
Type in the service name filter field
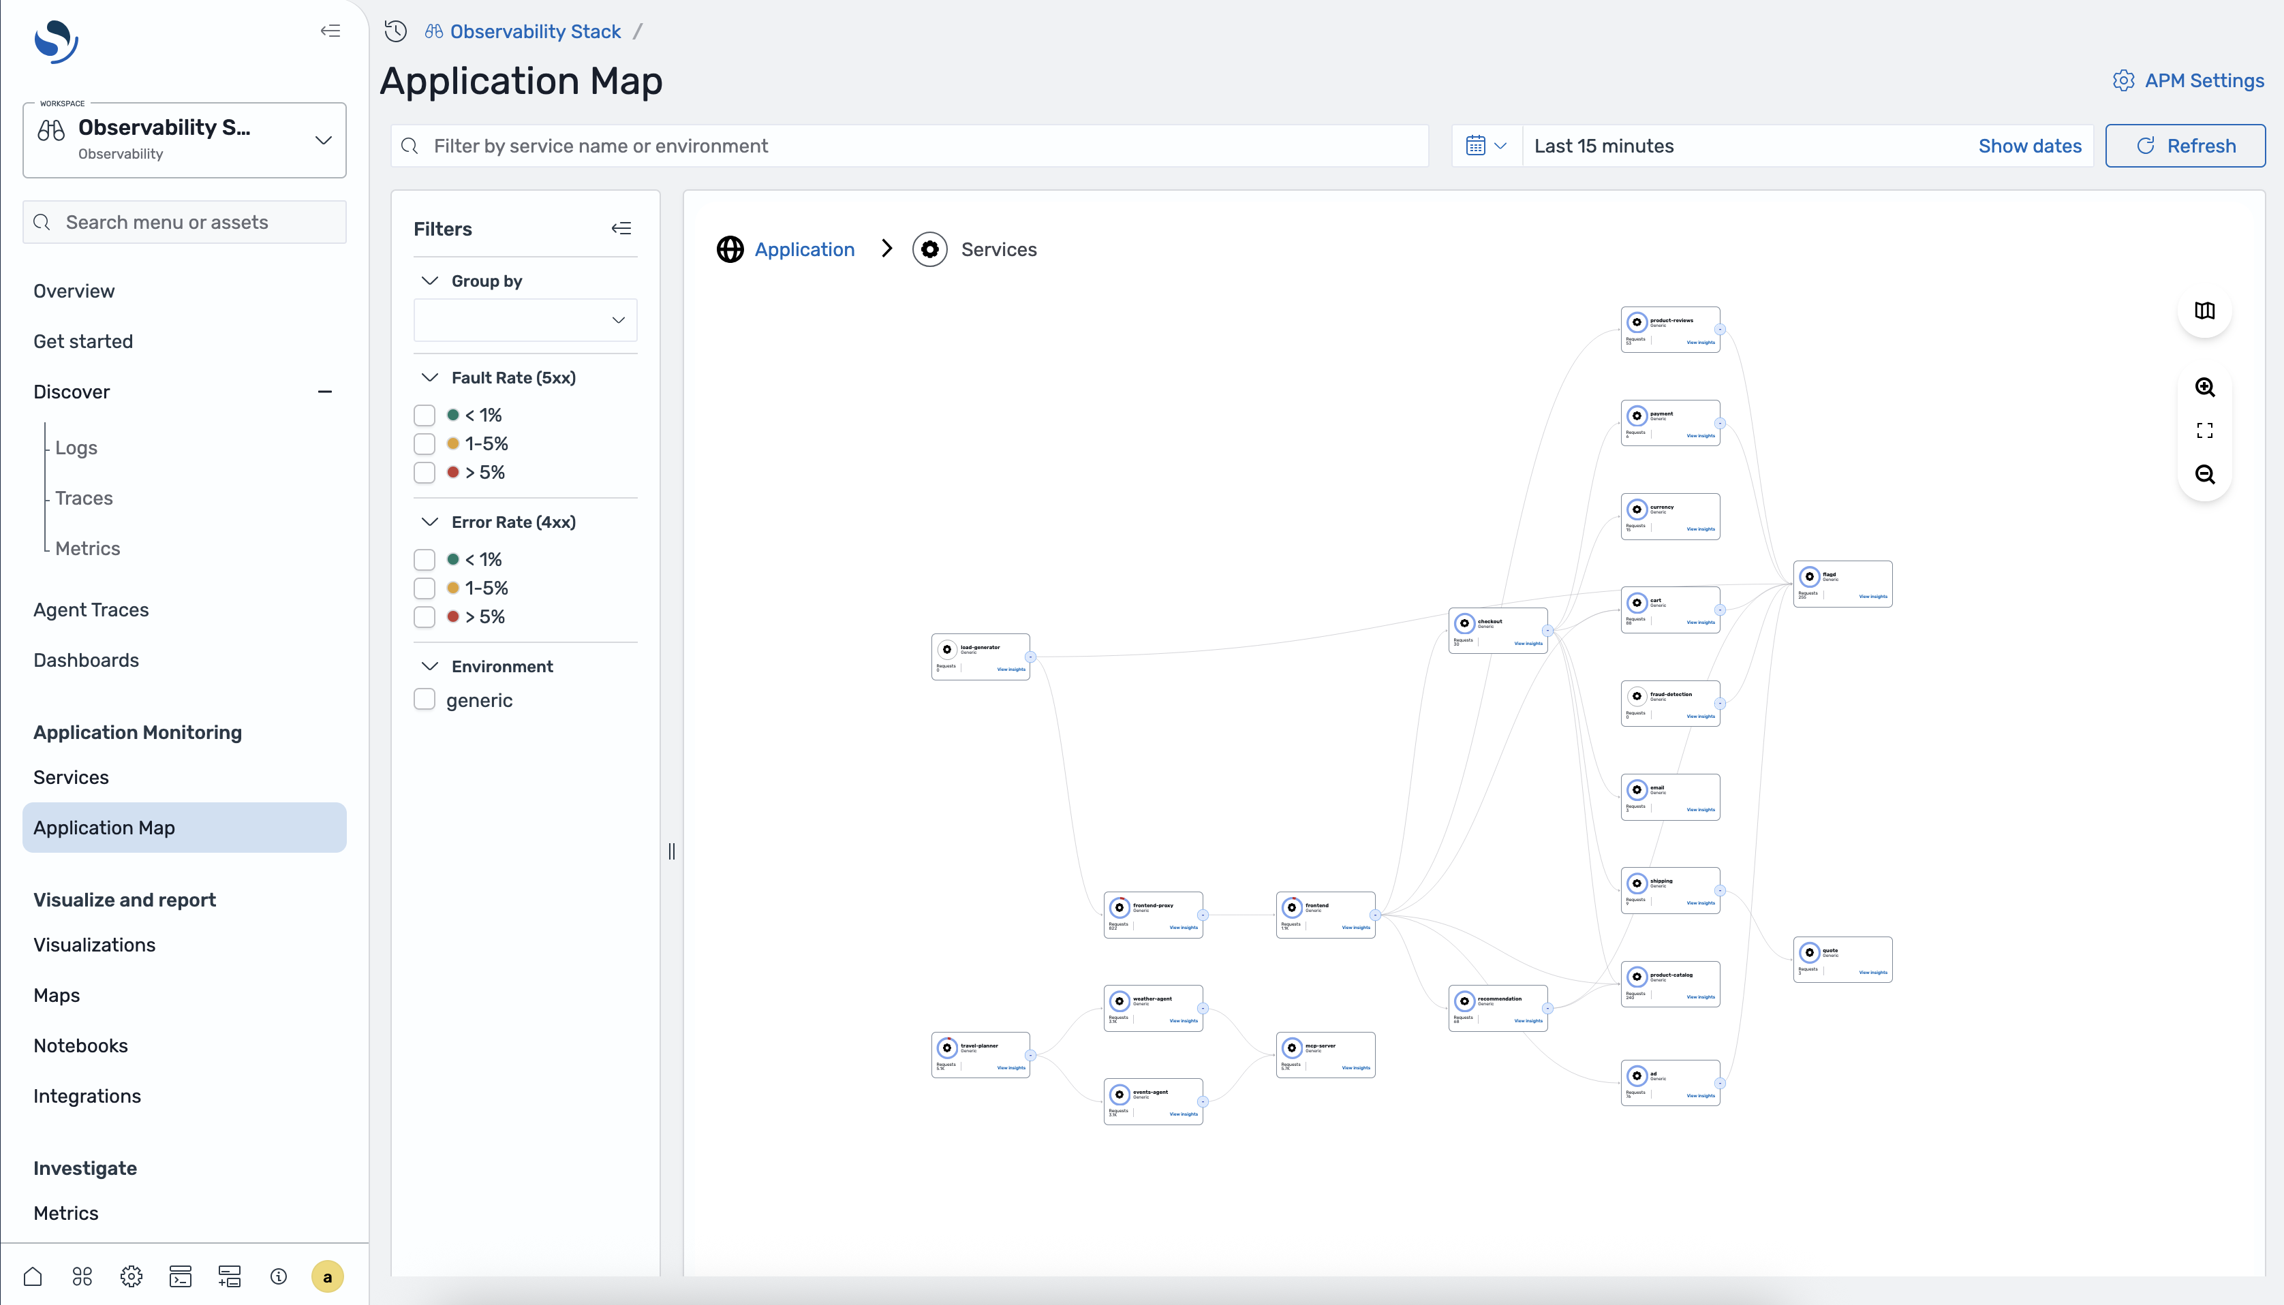pos(909,145)
